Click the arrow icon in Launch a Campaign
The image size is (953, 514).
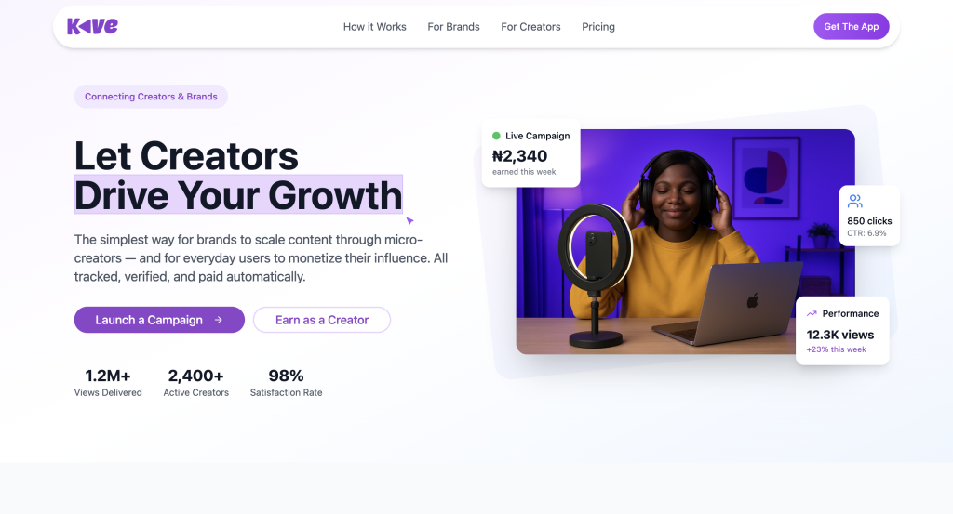218,320
